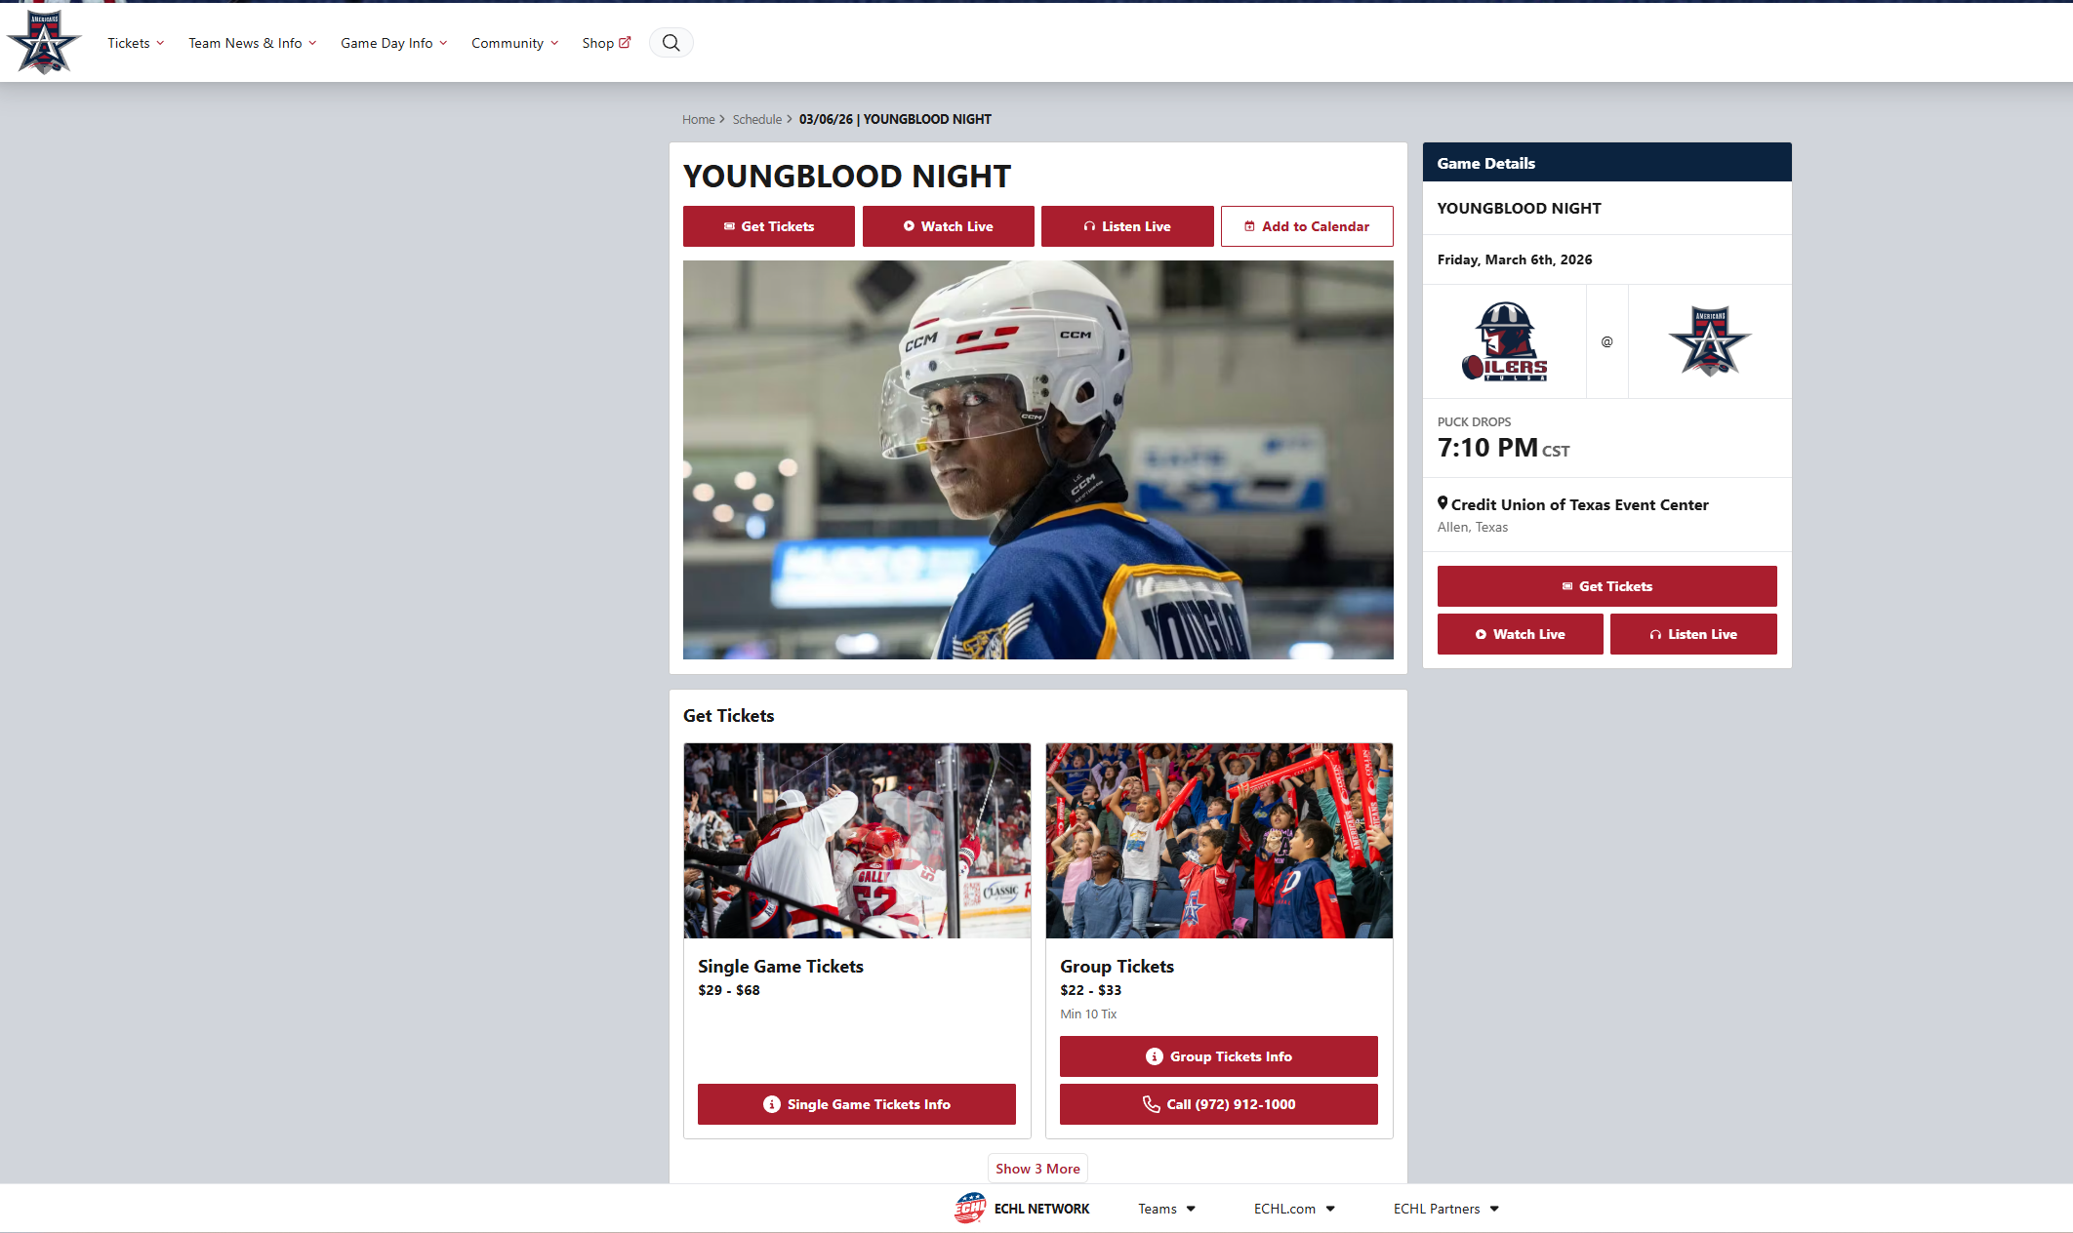Screen dimensions: 2073x1233
Task: Expand the Tickets menu
Action: (136, 43)
